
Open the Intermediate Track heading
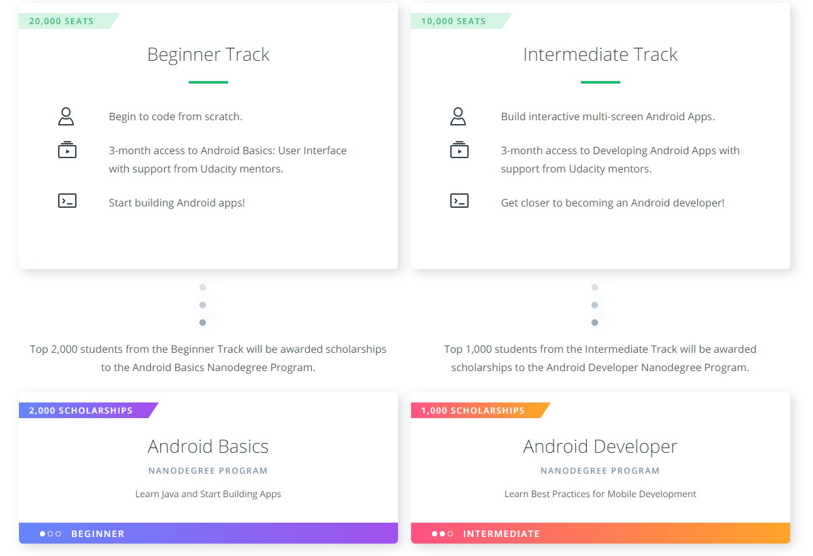tap(601, 54)
